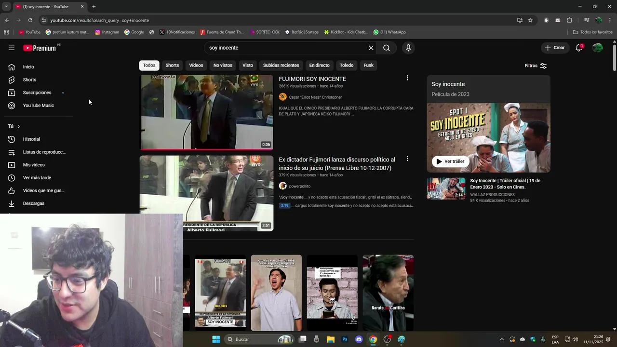Open the Windows Start menu
This screenshot has height=347, width=617.
(216, 339)
